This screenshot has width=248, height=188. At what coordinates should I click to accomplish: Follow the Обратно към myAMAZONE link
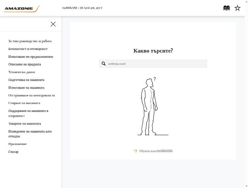[x=156, y=151]
